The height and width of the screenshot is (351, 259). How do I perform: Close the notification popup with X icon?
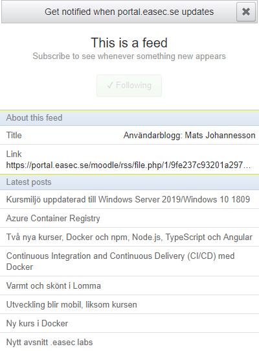click(x=246, y=12)
